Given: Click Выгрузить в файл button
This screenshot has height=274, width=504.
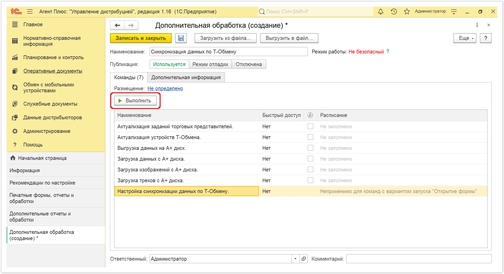Looking at the screenshot, I should (x=289, y=38).
